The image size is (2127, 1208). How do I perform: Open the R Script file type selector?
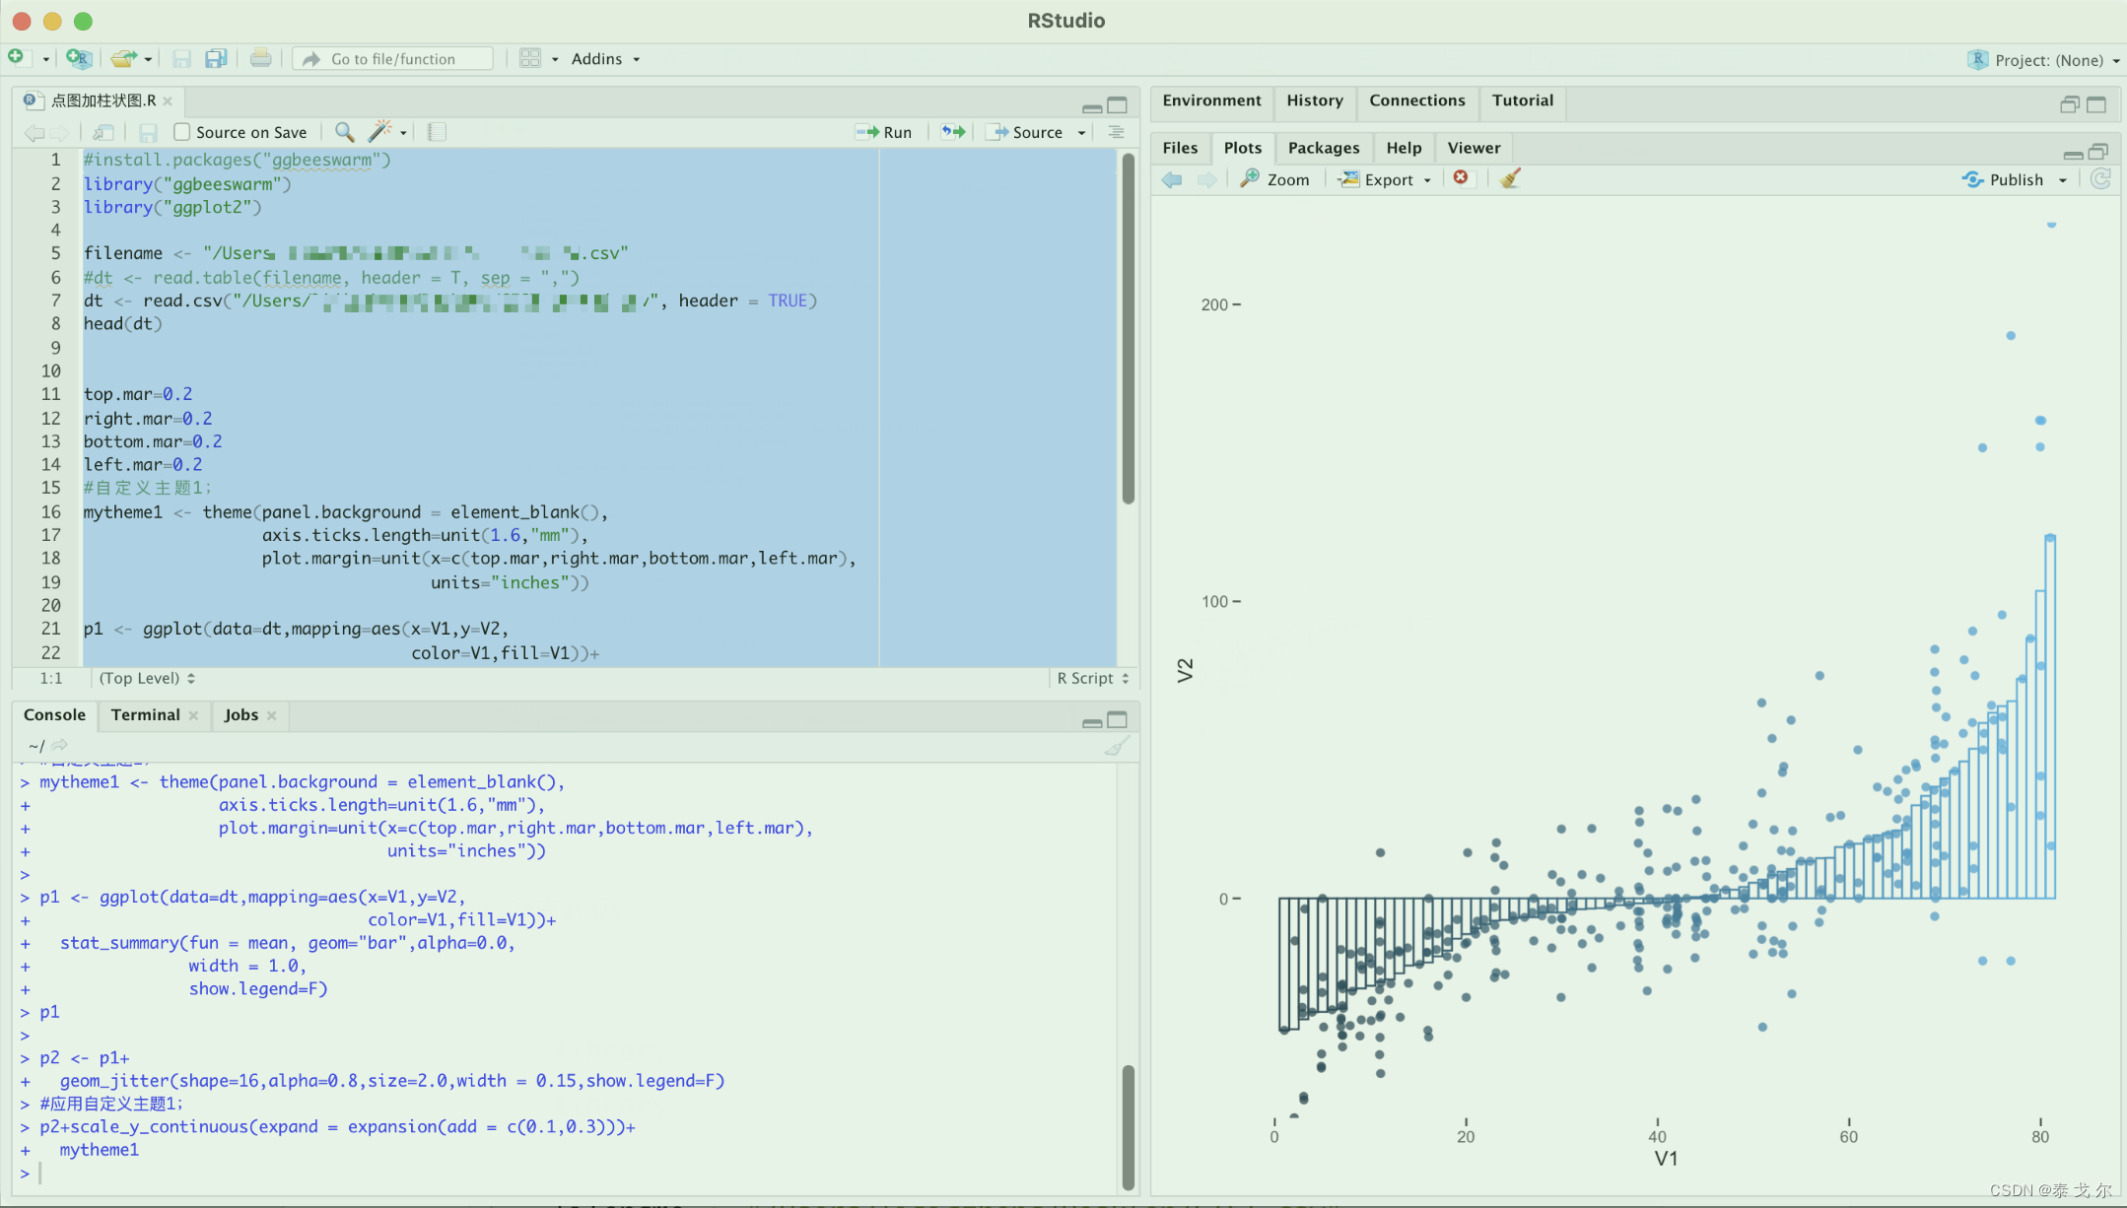point(1092,678)
